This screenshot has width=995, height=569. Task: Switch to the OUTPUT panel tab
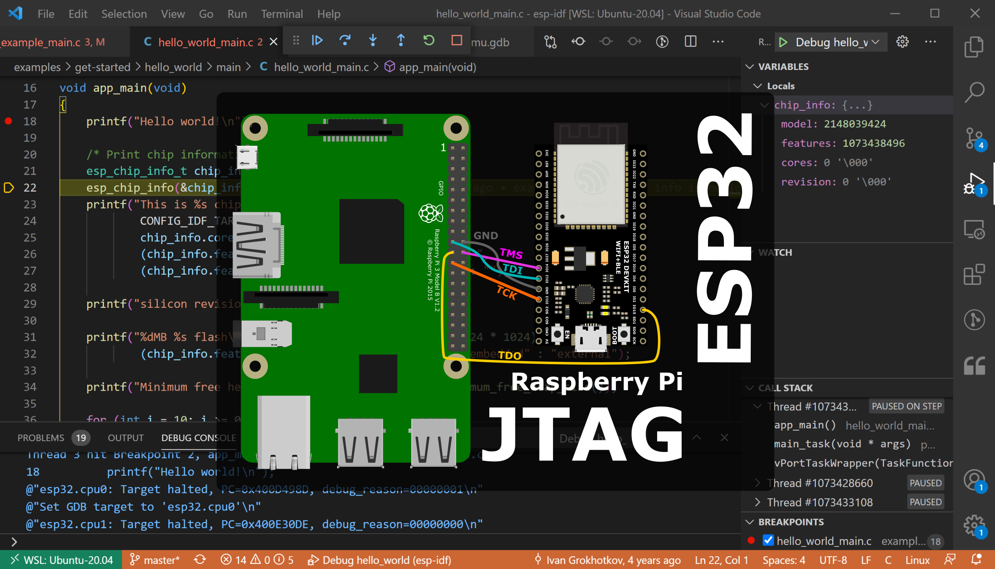tap(125, 438)
